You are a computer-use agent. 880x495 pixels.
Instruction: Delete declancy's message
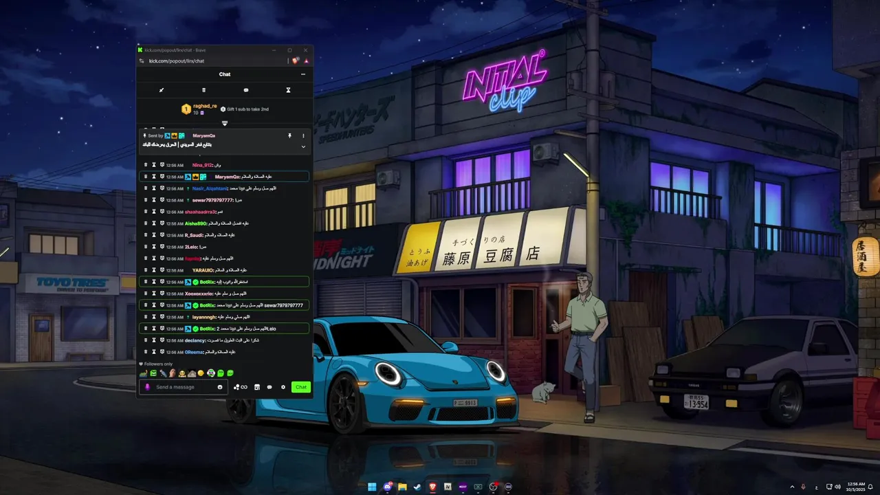pyautogui.click(x=146, y=340)
